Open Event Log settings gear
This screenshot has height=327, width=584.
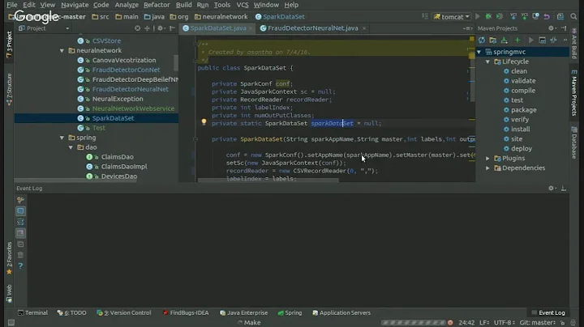click(552, 189)
